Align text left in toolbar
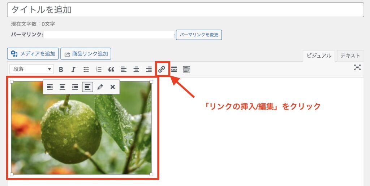Screen dimensions: 370x186 click(x=124, y=70)
